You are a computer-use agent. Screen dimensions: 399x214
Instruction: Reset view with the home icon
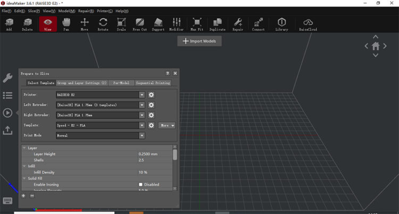[376, 46]
